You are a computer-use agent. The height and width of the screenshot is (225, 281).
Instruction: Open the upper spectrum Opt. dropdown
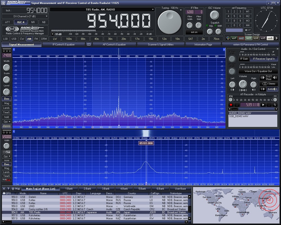7,122
